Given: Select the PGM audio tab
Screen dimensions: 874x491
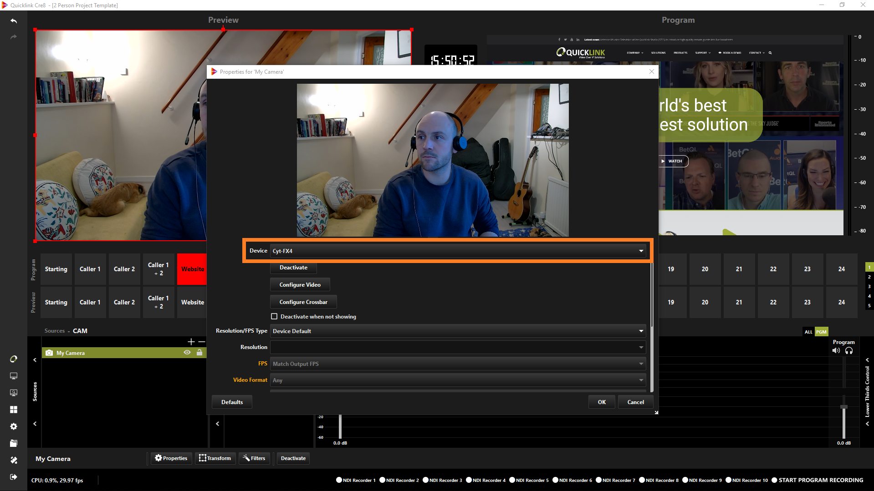Looking at the screenshot, I should pyautogui.click(x=821, y=332).
